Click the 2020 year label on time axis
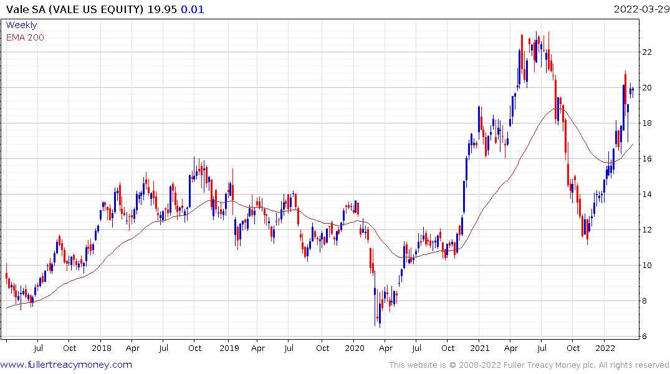Viewport: 670px width, 374px height. click(355, 348)
